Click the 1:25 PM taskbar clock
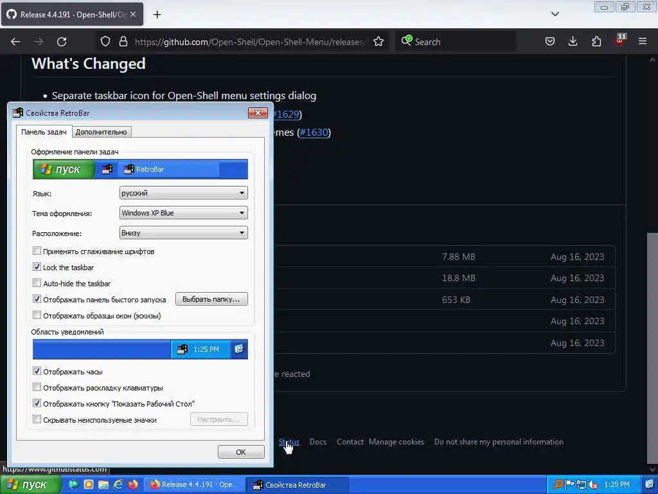The image size is (658, 494). click(x=617, y=485)
